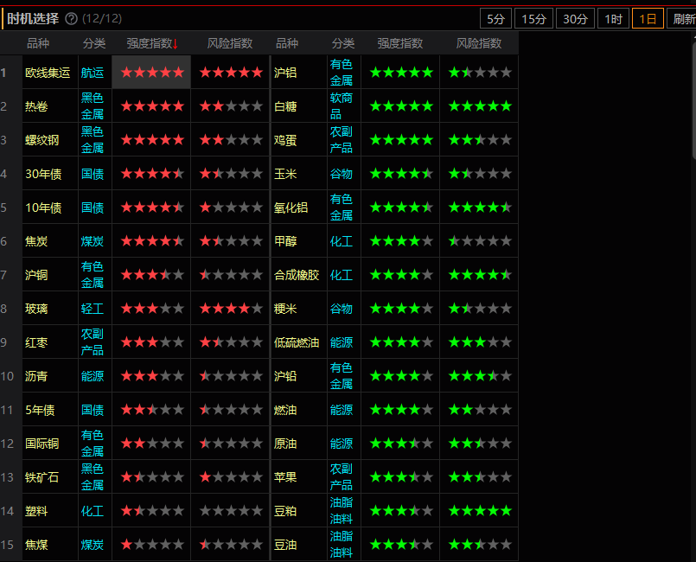Click the 沪铅 entry
Image resolution: width=696 pixels, height=562 pixels.
pos(285,376)
